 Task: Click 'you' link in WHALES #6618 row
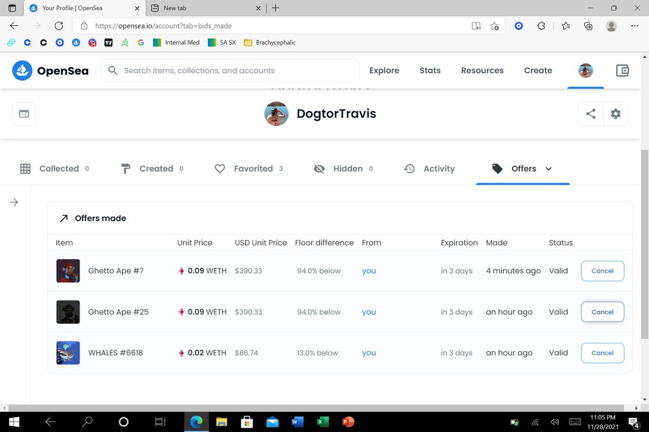[x=369, y=353]
